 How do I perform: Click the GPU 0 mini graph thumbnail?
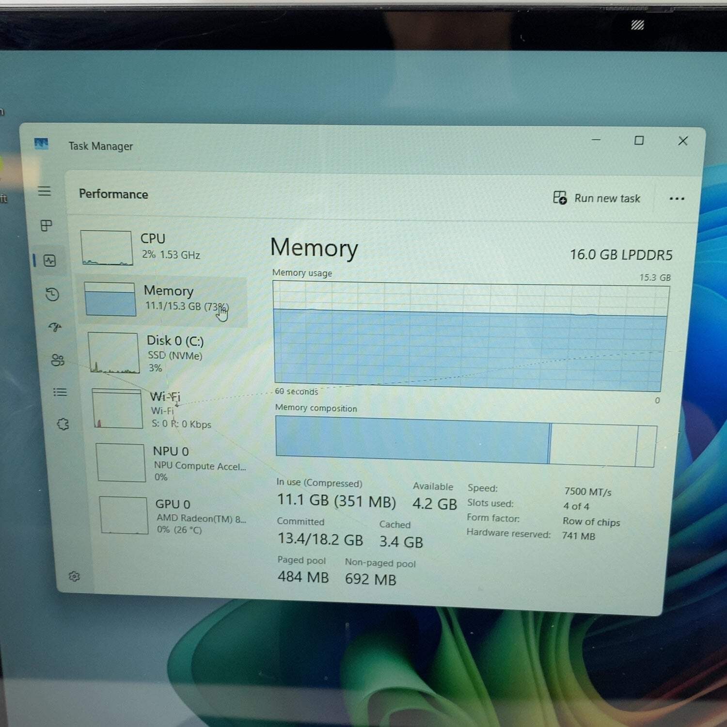[124, 515]
